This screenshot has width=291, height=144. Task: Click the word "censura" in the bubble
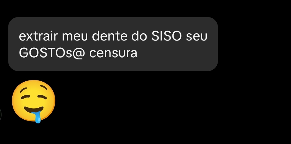113,54
